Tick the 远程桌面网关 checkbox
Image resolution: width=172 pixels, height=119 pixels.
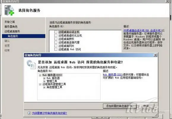[x=56, y=46]
